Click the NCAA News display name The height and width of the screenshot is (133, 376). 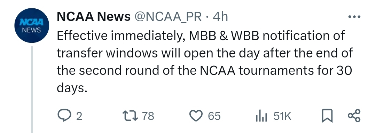[94, 17]
